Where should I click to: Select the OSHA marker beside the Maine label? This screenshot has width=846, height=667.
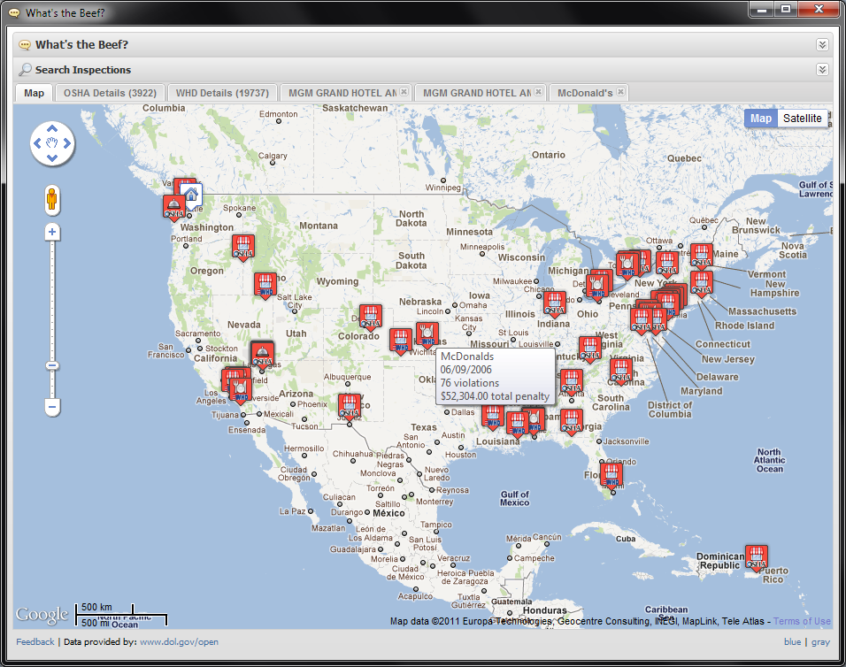pyautogui.click(x=702, y=257)
